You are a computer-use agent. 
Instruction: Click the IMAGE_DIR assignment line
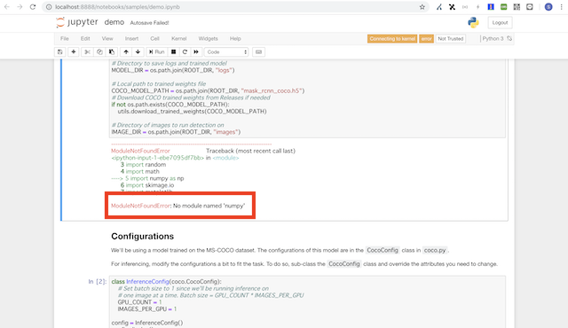click(x=176, y=132)
